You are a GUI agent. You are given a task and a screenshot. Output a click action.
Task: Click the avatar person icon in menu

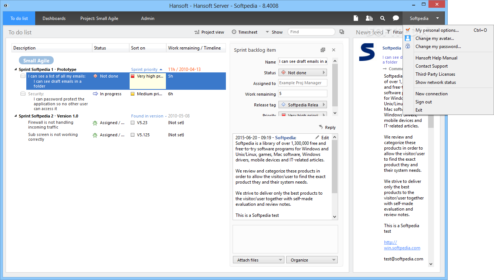(x=408, y=38)
